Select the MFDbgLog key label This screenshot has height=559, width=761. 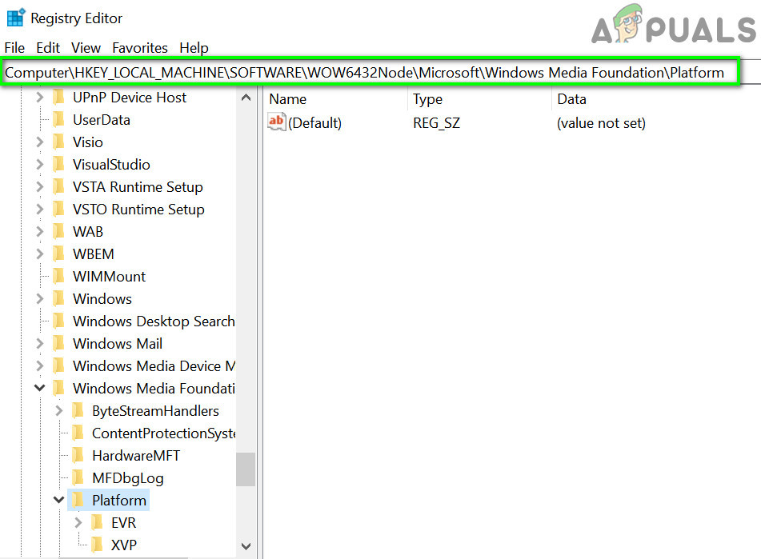tap(128, 478)
